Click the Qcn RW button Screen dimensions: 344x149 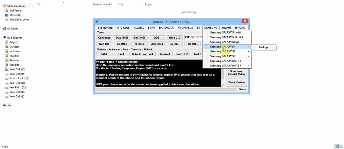click(104, 44)
